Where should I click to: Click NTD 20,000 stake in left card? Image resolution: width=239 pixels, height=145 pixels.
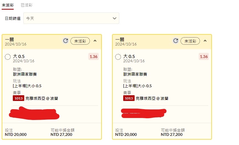16,134
